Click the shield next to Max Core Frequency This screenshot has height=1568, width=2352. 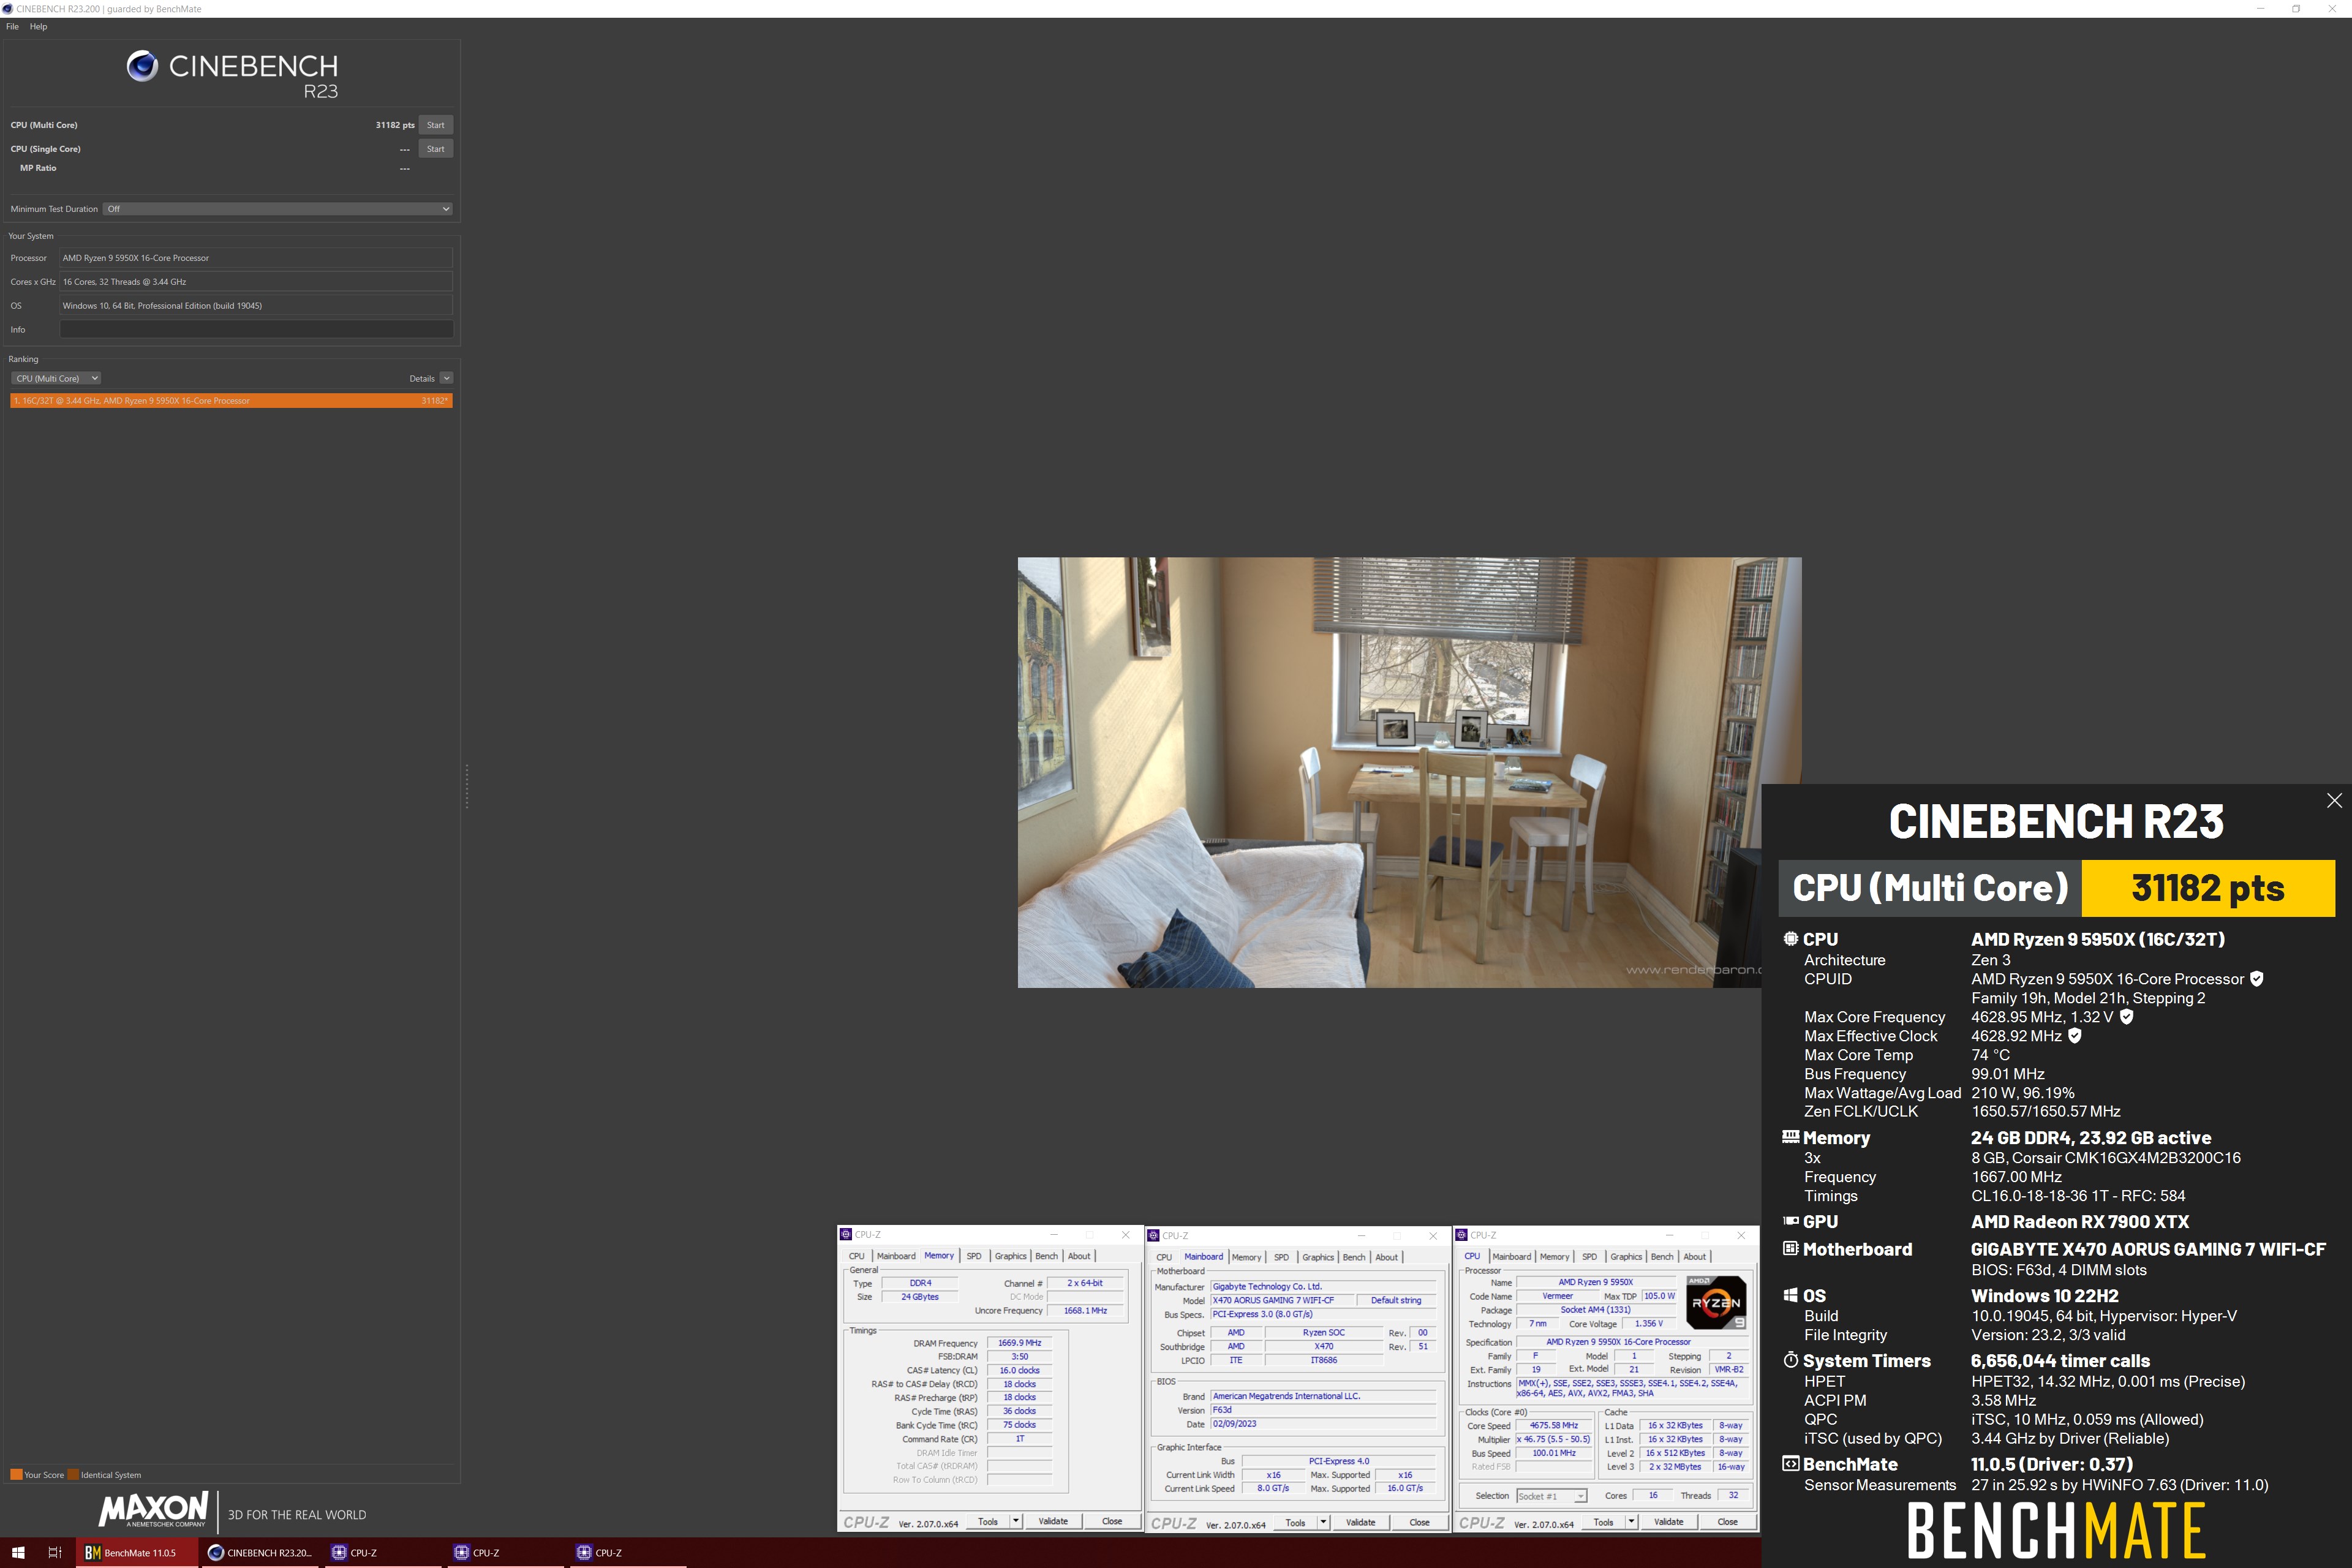(2126, 1017)
